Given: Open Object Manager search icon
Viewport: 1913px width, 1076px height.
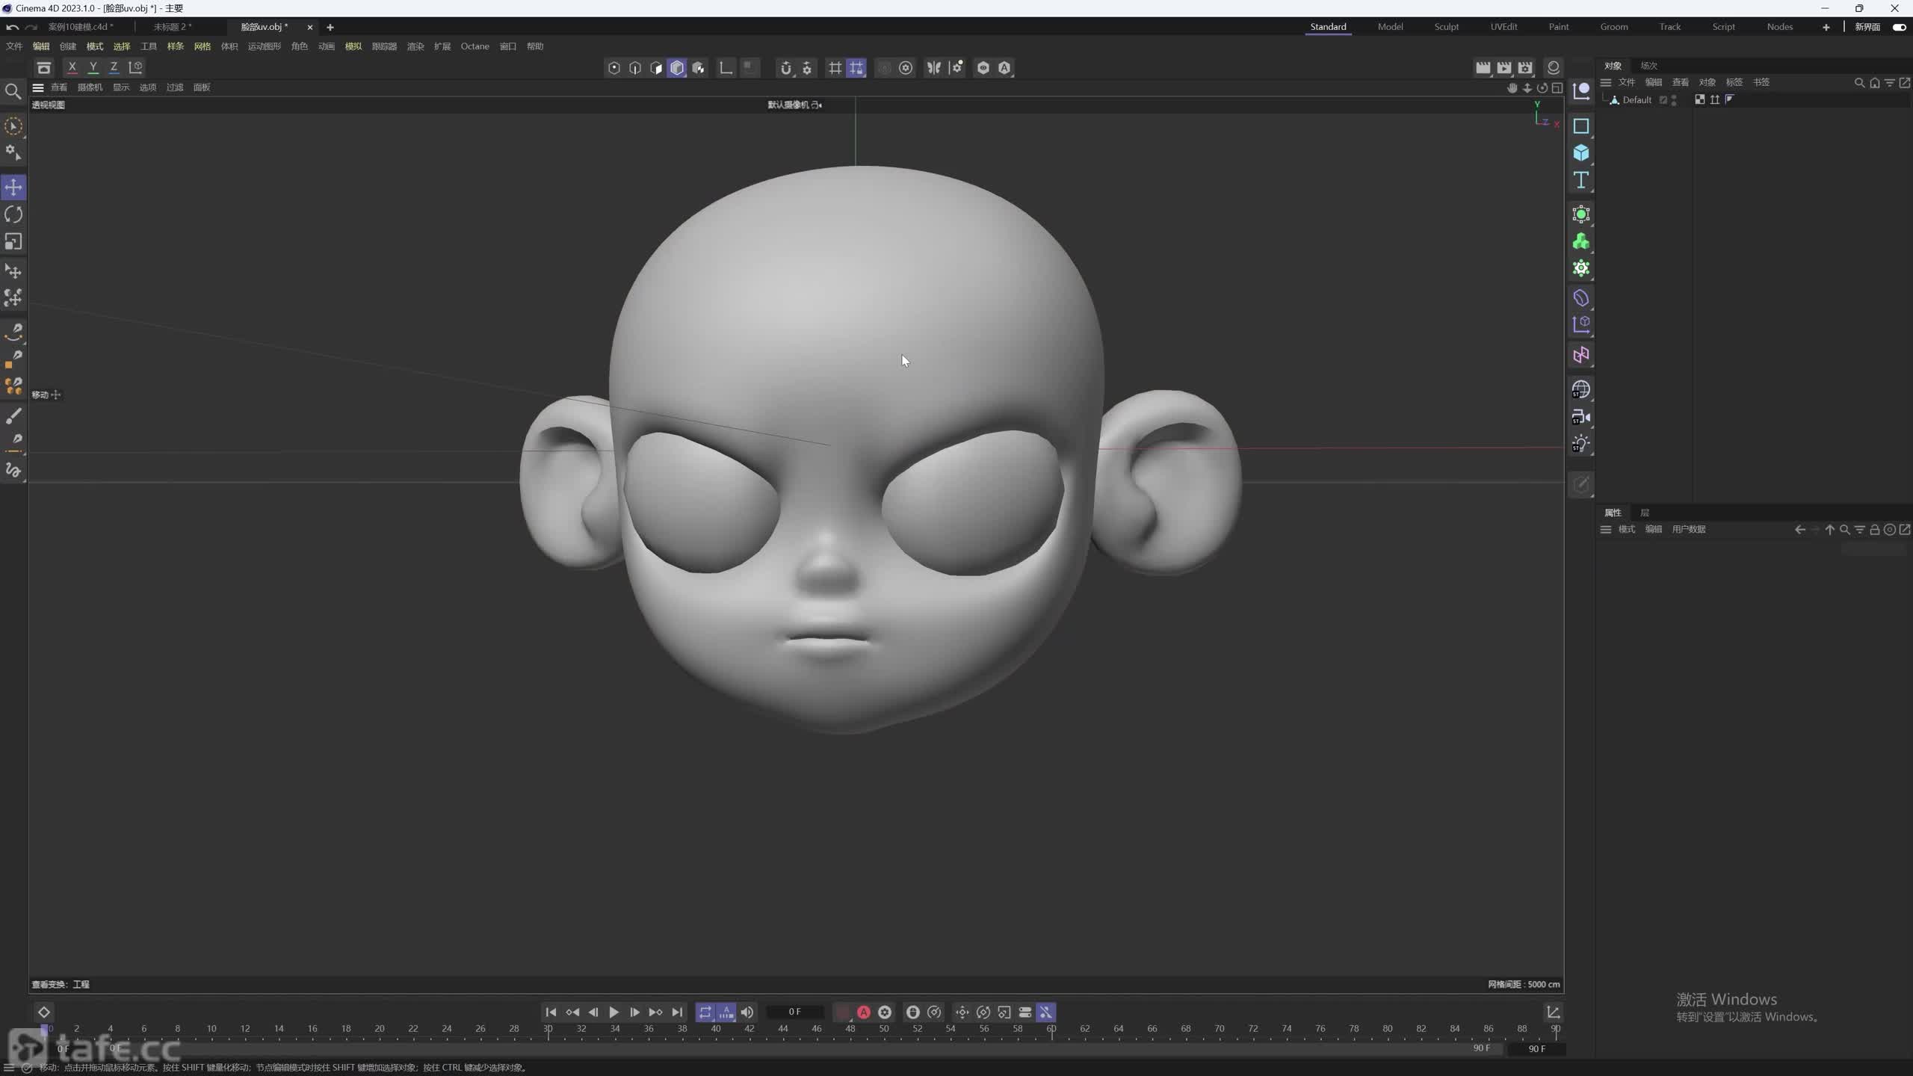Looking at the screenshot, I should [1859, 82].
